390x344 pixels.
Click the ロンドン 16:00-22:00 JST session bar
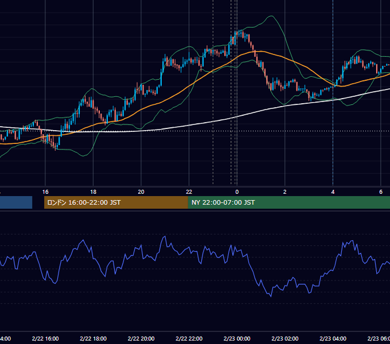(x=116, y=202)
